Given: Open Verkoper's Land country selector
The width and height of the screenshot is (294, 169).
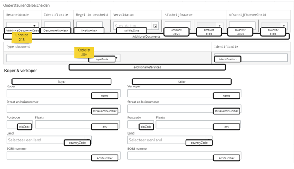Looking at the screenshot, I should 170,140.
